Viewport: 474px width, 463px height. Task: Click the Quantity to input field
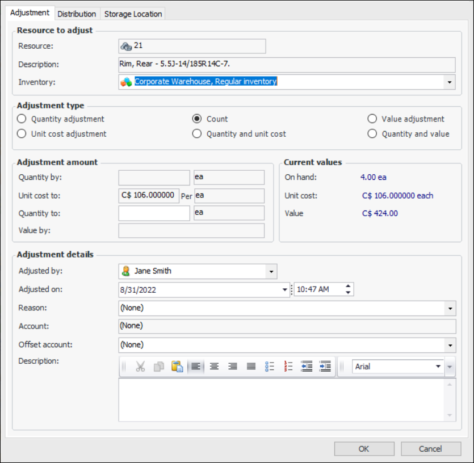(x=154, y=213)
